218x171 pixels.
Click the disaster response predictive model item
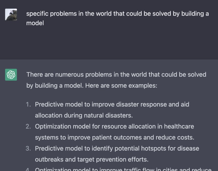[112, 110]
